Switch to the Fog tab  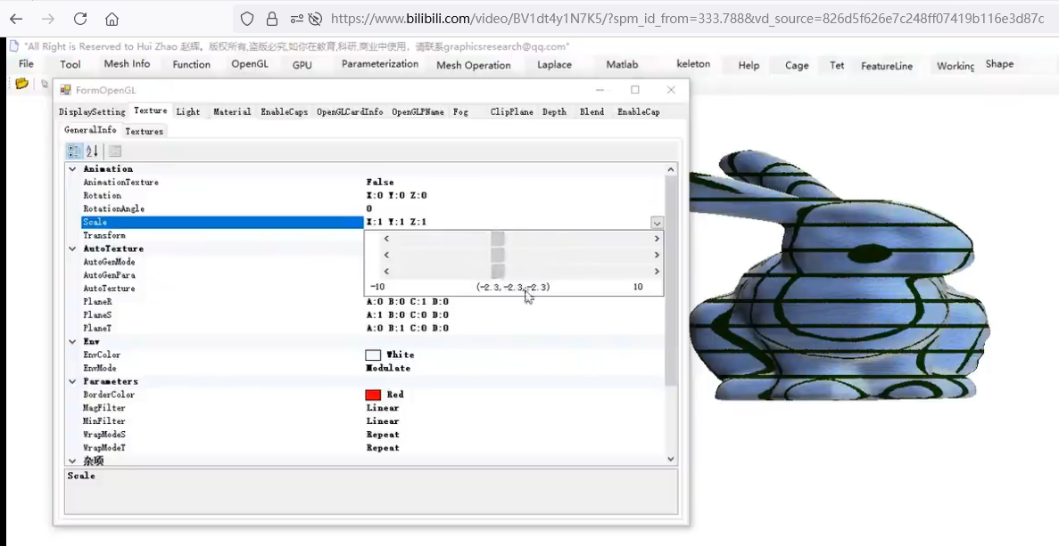(x=460, y=112)
